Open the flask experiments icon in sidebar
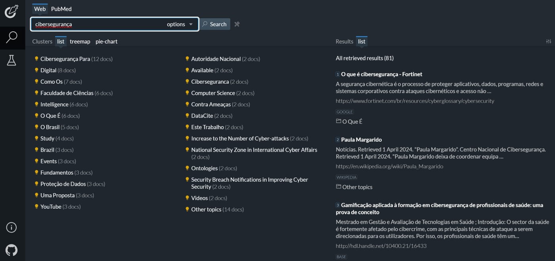The image size is (555, 261). (x=11, y=60)
